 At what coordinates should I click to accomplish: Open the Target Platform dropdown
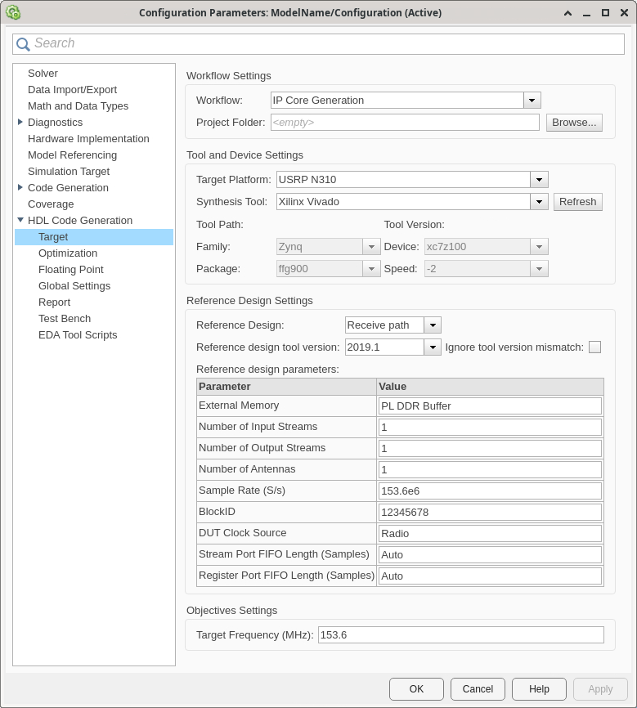click(539, 180)
